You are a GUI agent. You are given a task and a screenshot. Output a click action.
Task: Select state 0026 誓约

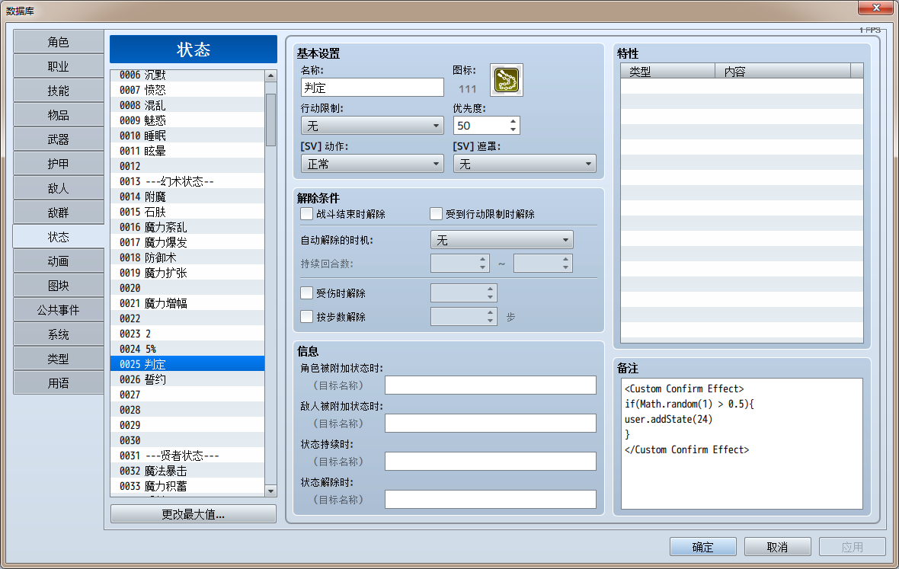[187, 379]
